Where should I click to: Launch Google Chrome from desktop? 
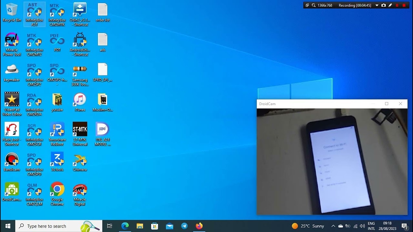point(57,194)
